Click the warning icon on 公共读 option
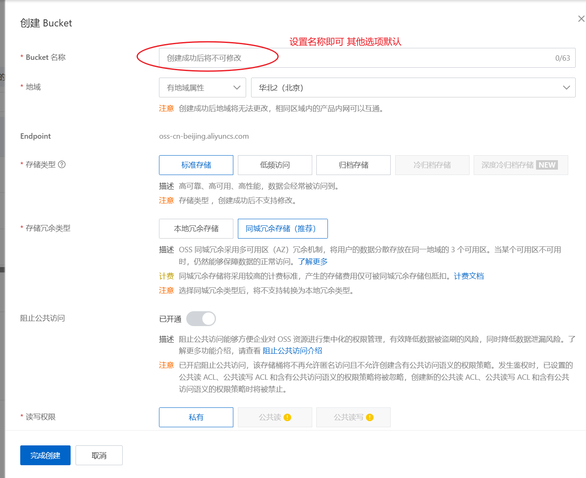 (x=287, y=417)
